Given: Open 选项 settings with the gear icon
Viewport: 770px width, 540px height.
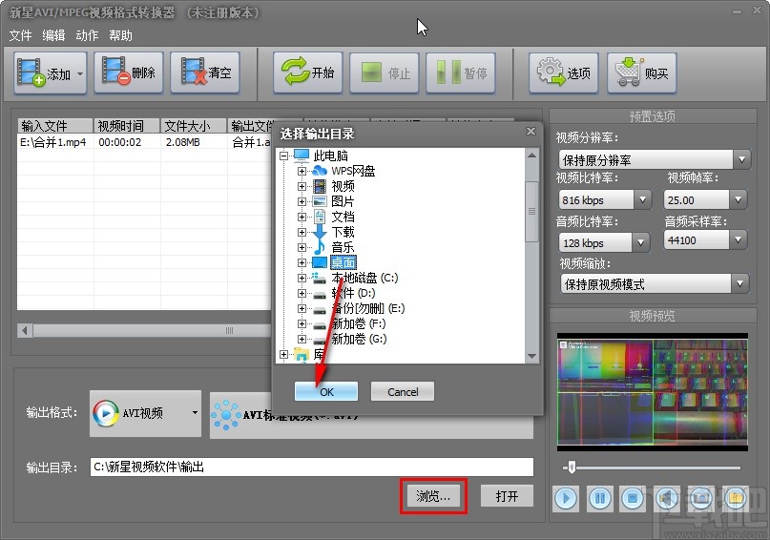Looking at the screenshot, I should (x=563, y=73).
